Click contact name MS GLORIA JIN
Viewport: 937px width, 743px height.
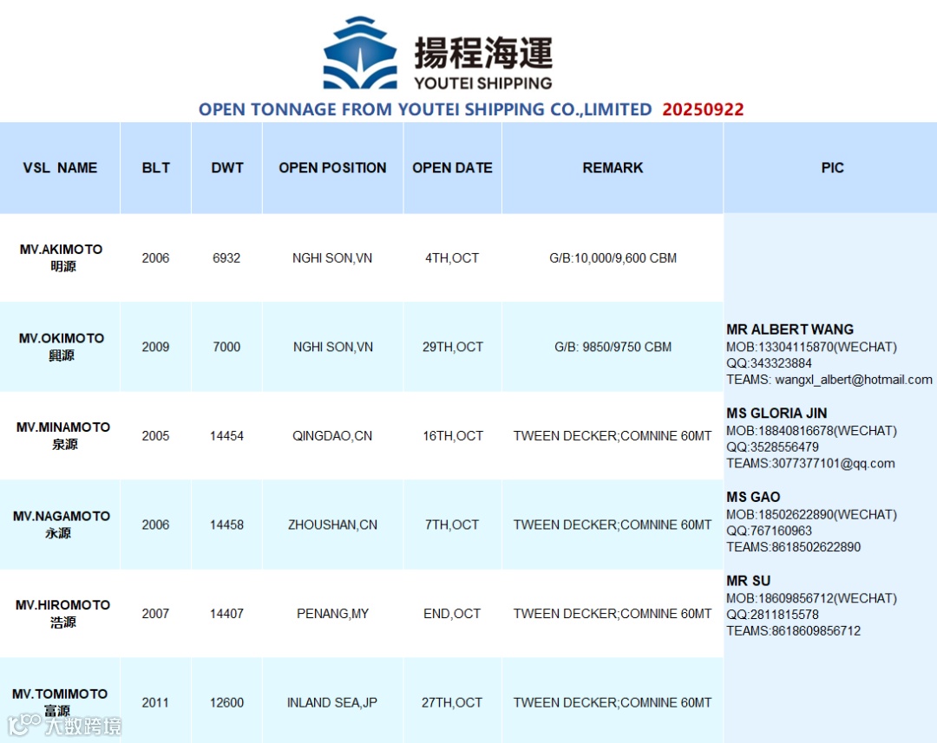point(776,414)
